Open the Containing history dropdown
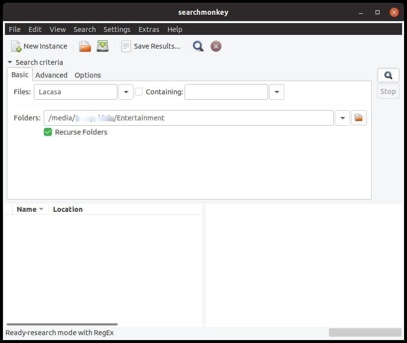Viewport: 407px width, 343px height. click(x=276, y=91)
